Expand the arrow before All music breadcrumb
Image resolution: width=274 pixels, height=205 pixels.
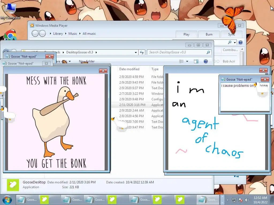point(80,33)
